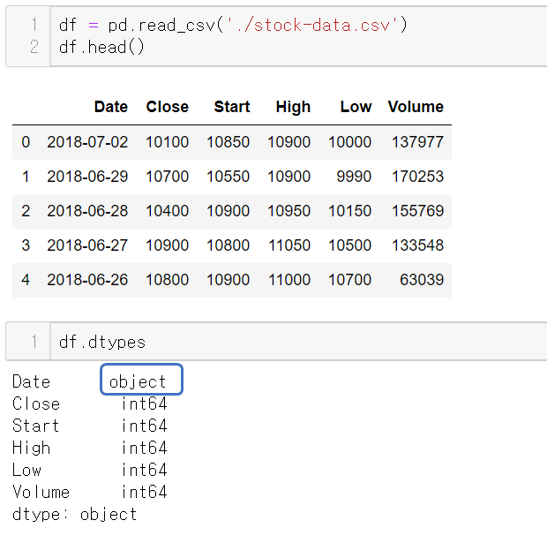Click Low value 10150
This screenshot has height=543, width=547.
350,211
